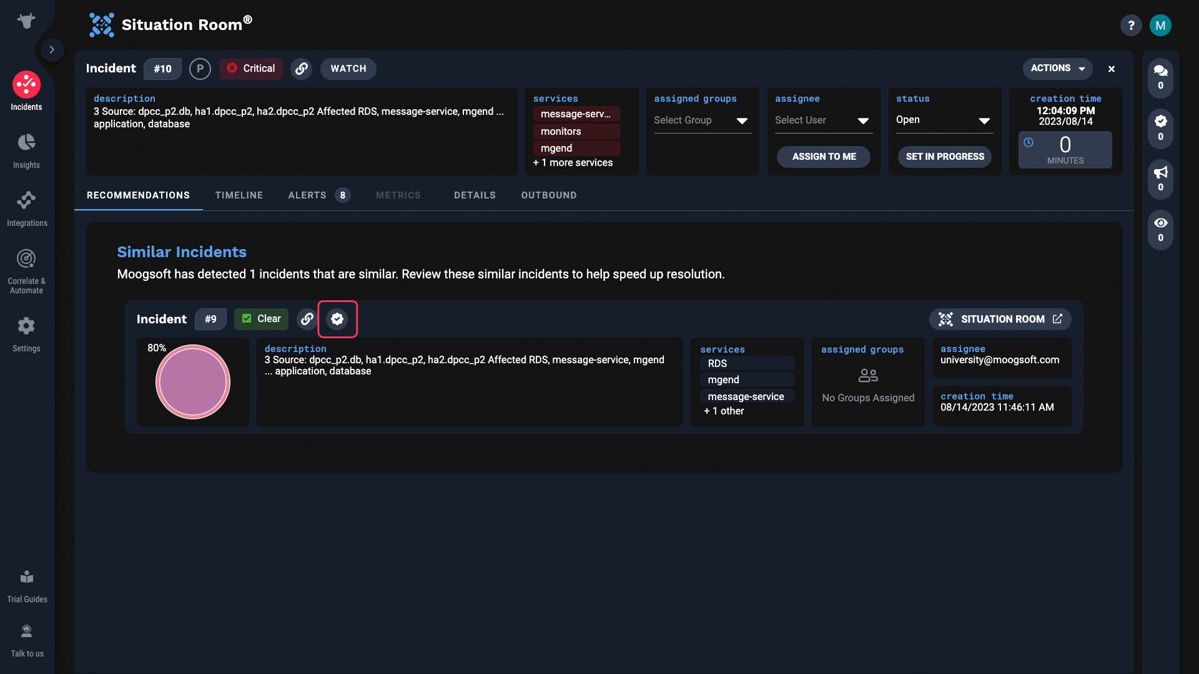Open Trial Guides in sidebar
The height and width of the screenshot is (674, 1199).
pyautogui.click(x=27, y=587)
